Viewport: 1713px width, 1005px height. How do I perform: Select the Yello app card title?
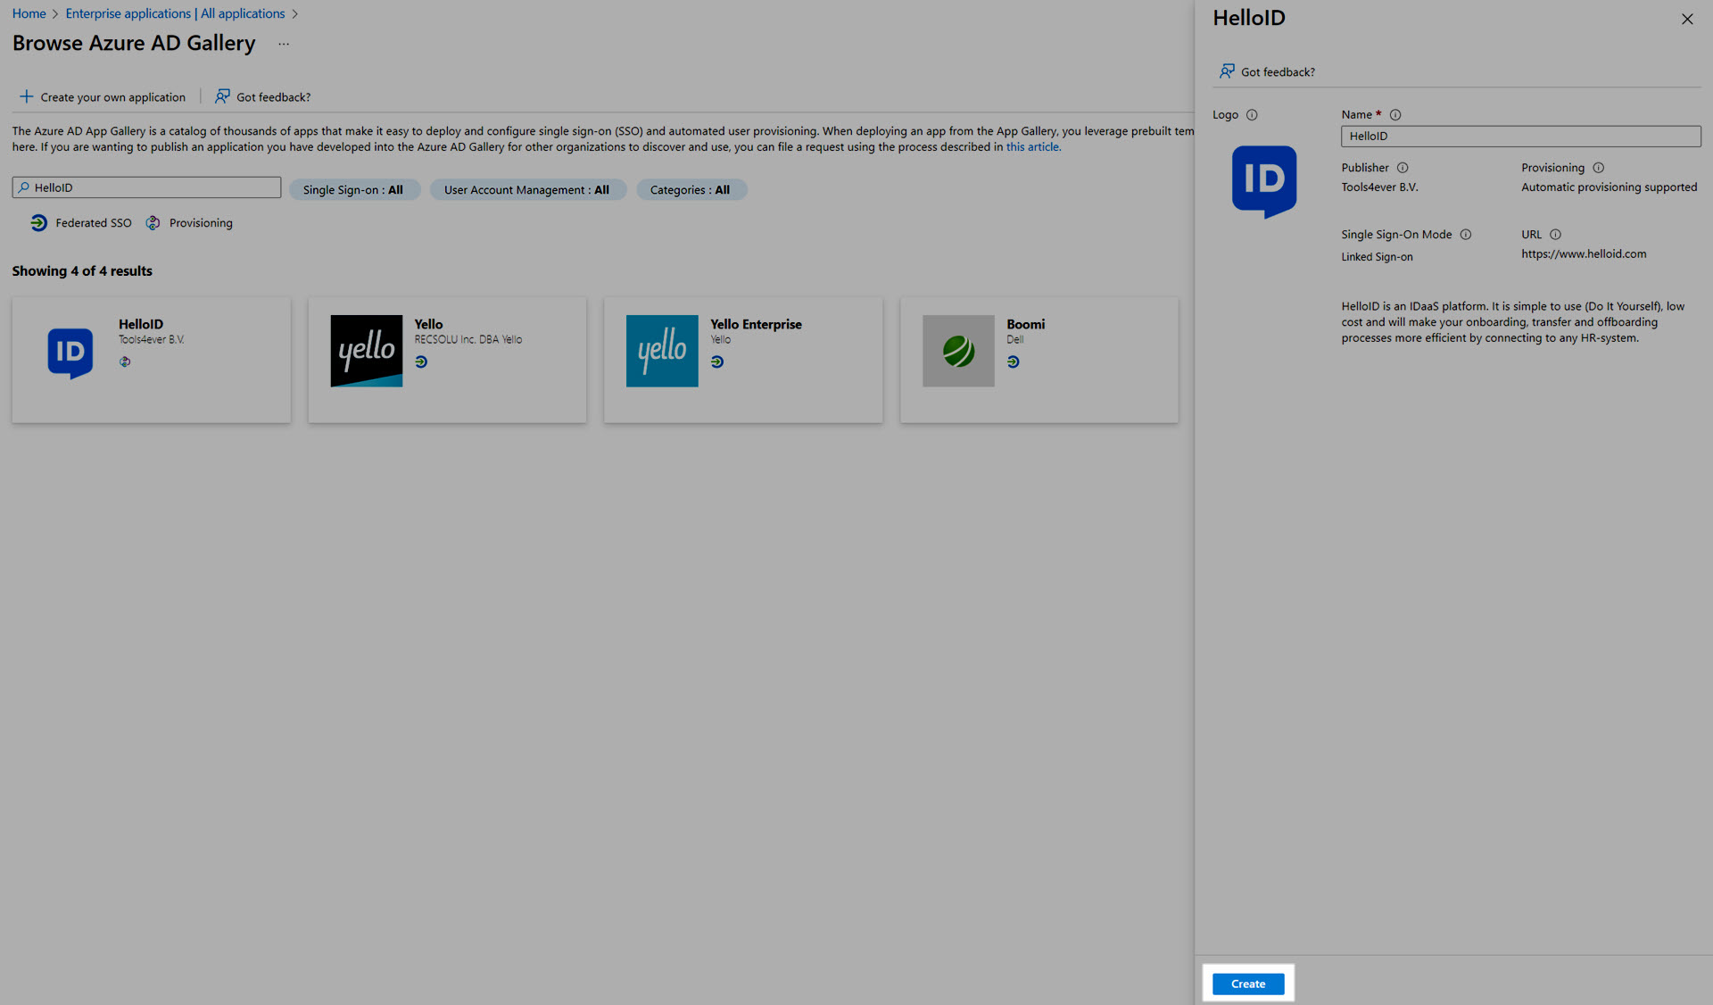coord(428,324)
